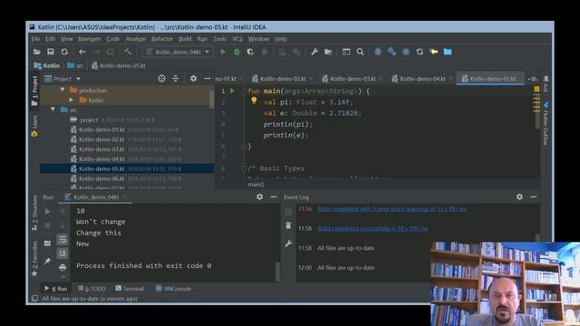
Task: Hide the Project panel with minus icon
Action: pyautogui.click(x=208, y=79)
